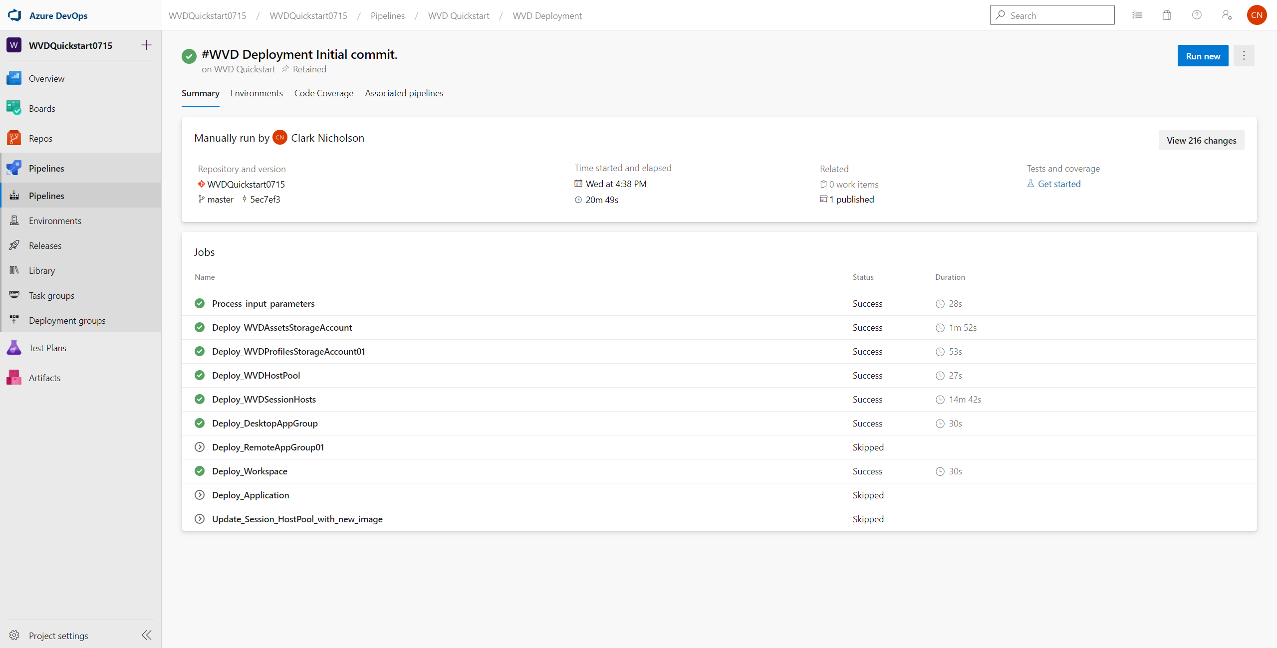Click the Duration column header in Jobs
The height and width of the screenshot is (648, 1277).
click(x=950, y=277)
